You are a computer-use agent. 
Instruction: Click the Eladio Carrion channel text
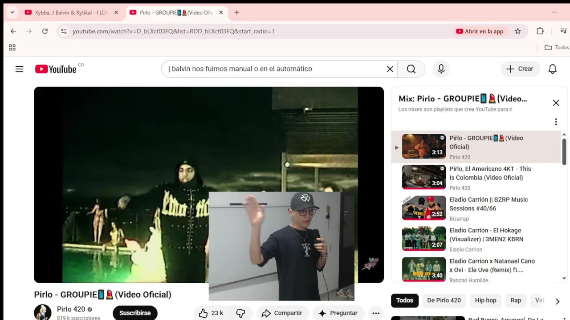pyautogui.click(x=466, y=249)
